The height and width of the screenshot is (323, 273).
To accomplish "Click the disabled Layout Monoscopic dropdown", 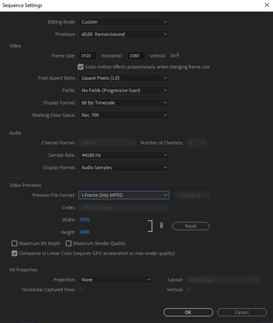I will click(x=223, y=280).
